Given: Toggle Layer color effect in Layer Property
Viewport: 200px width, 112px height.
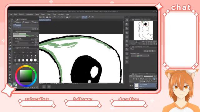Looking at the screenshot, I should (152, 51).
